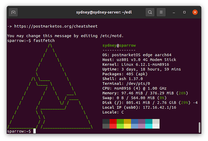Click the postmarketos.org cheatsheet URL
This screenshot has width=208, height=141.
56,26
